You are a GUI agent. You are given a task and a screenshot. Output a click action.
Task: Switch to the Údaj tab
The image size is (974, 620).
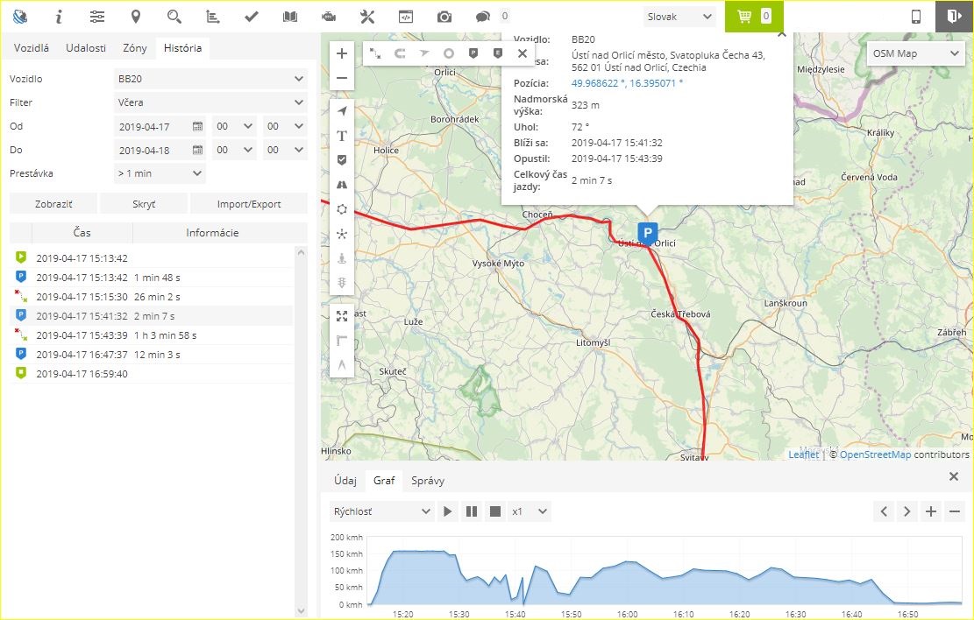pyautogui.click(x=345, y=481)
